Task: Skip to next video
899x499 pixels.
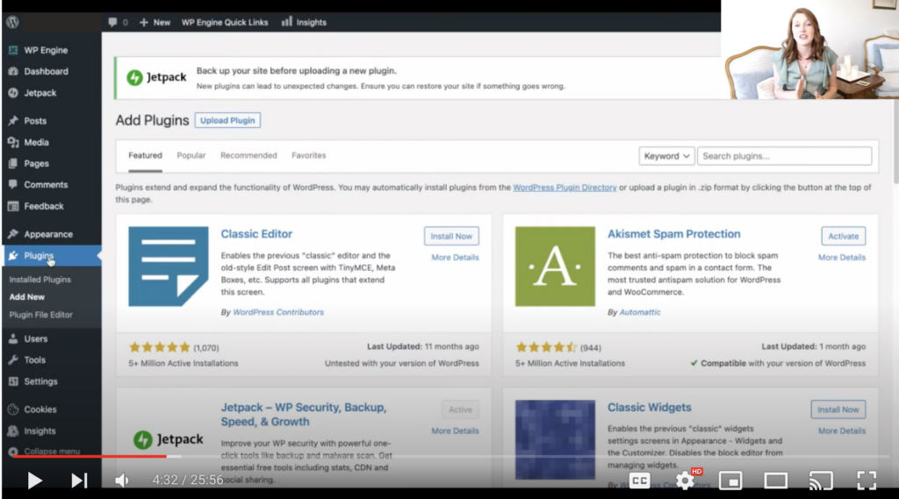Action: click(x=79, y=480)
